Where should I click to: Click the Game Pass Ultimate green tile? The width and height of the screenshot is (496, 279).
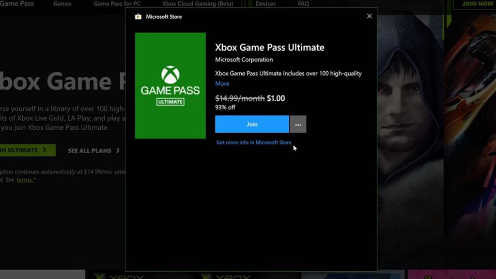click(x=170, y=85)
